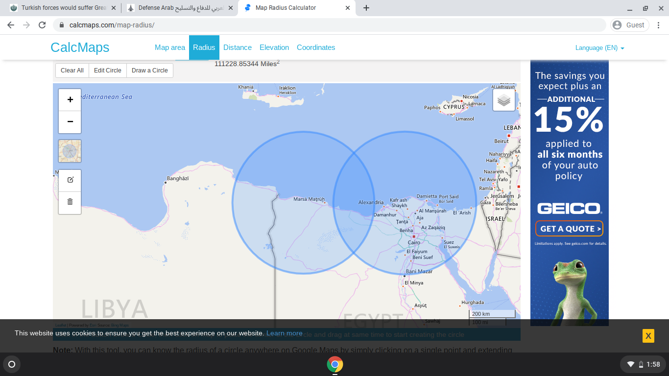The width and height of the screenshot is (669, 376).
Task: Click the Asyut label on map
Action: pyautogui.click(x=421, y=305)
